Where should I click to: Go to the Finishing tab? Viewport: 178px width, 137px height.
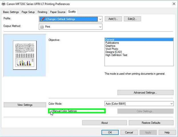(x=43, y=12)
